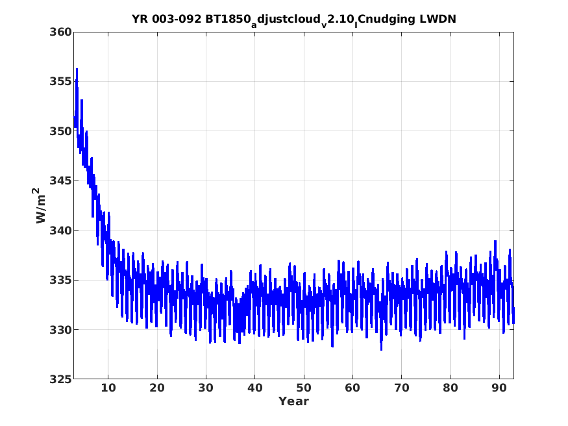Click y-axis tick label 355
Screen dimensions: 568x426
61,82
